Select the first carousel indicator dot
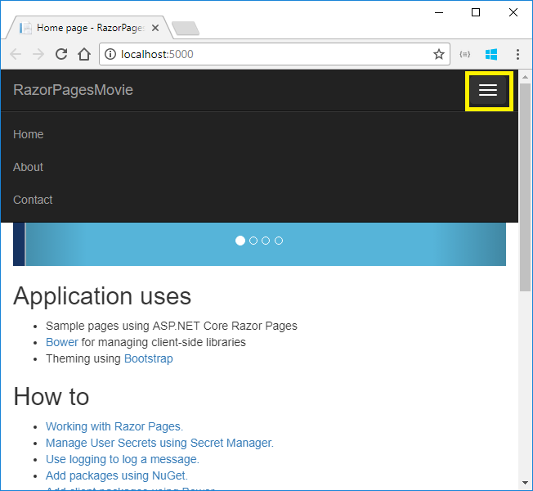 pyautogui.click(x=240, y=241)
